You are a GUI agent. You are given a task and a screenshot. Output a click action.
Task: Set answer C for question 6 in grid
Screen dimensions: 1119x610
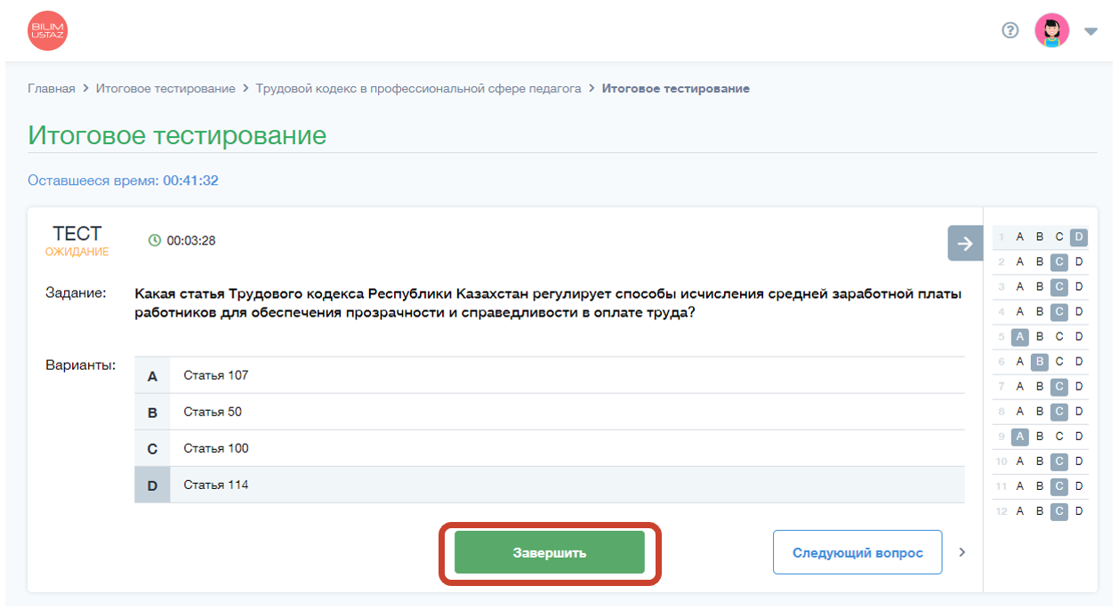[x=1059, y=362]
